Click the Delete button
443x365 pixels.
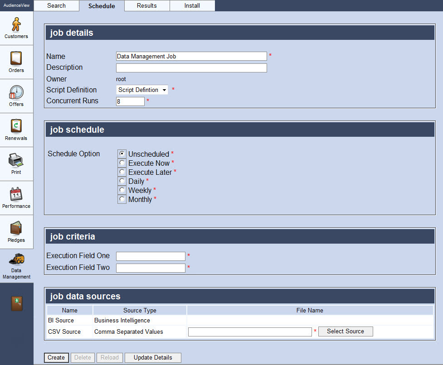click(x=83, y=358)
